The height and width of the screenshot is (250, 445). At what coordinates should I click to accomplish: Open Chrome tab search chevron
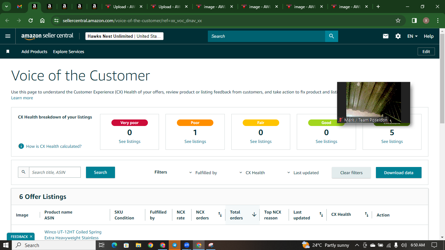(x=6, y=7)
